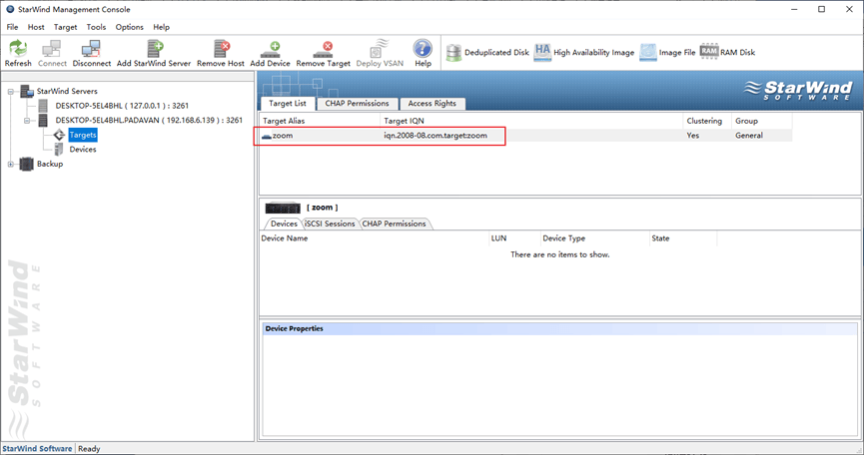Image resolution: width=864 pixels, height=455 pixels.
Task: Click the Device Type column header
Action: [x=594, y=238]
